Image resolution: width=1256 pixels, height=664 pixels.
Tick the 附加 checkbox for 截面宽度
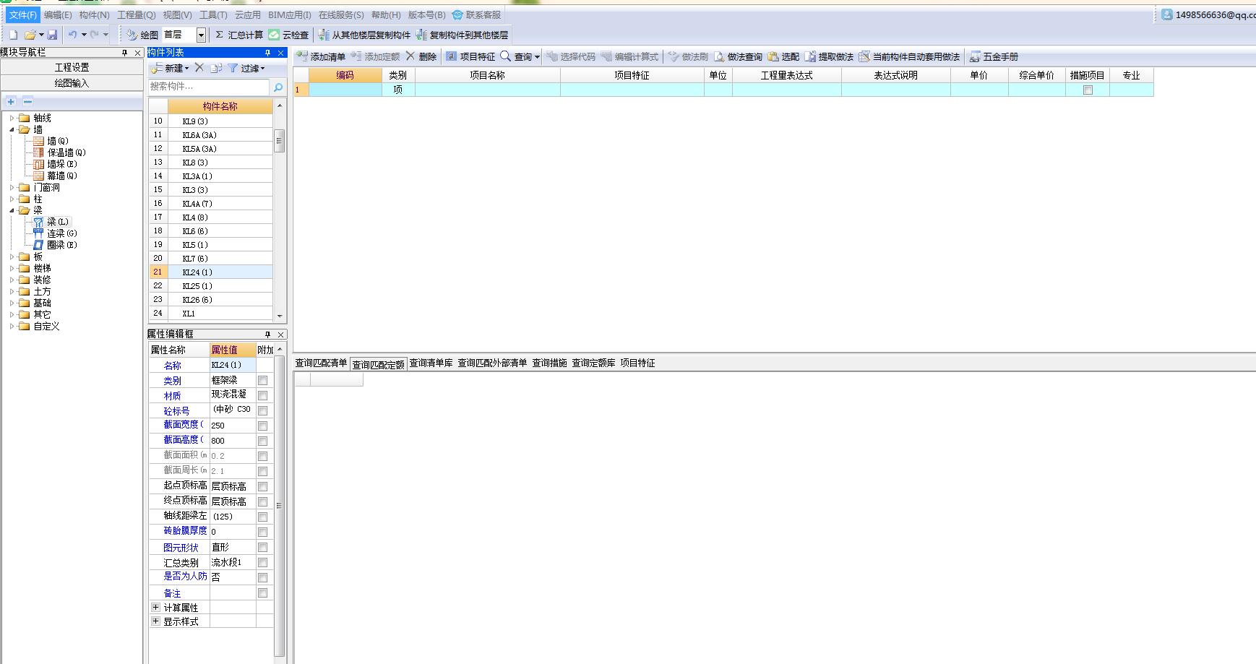point(262,426)
